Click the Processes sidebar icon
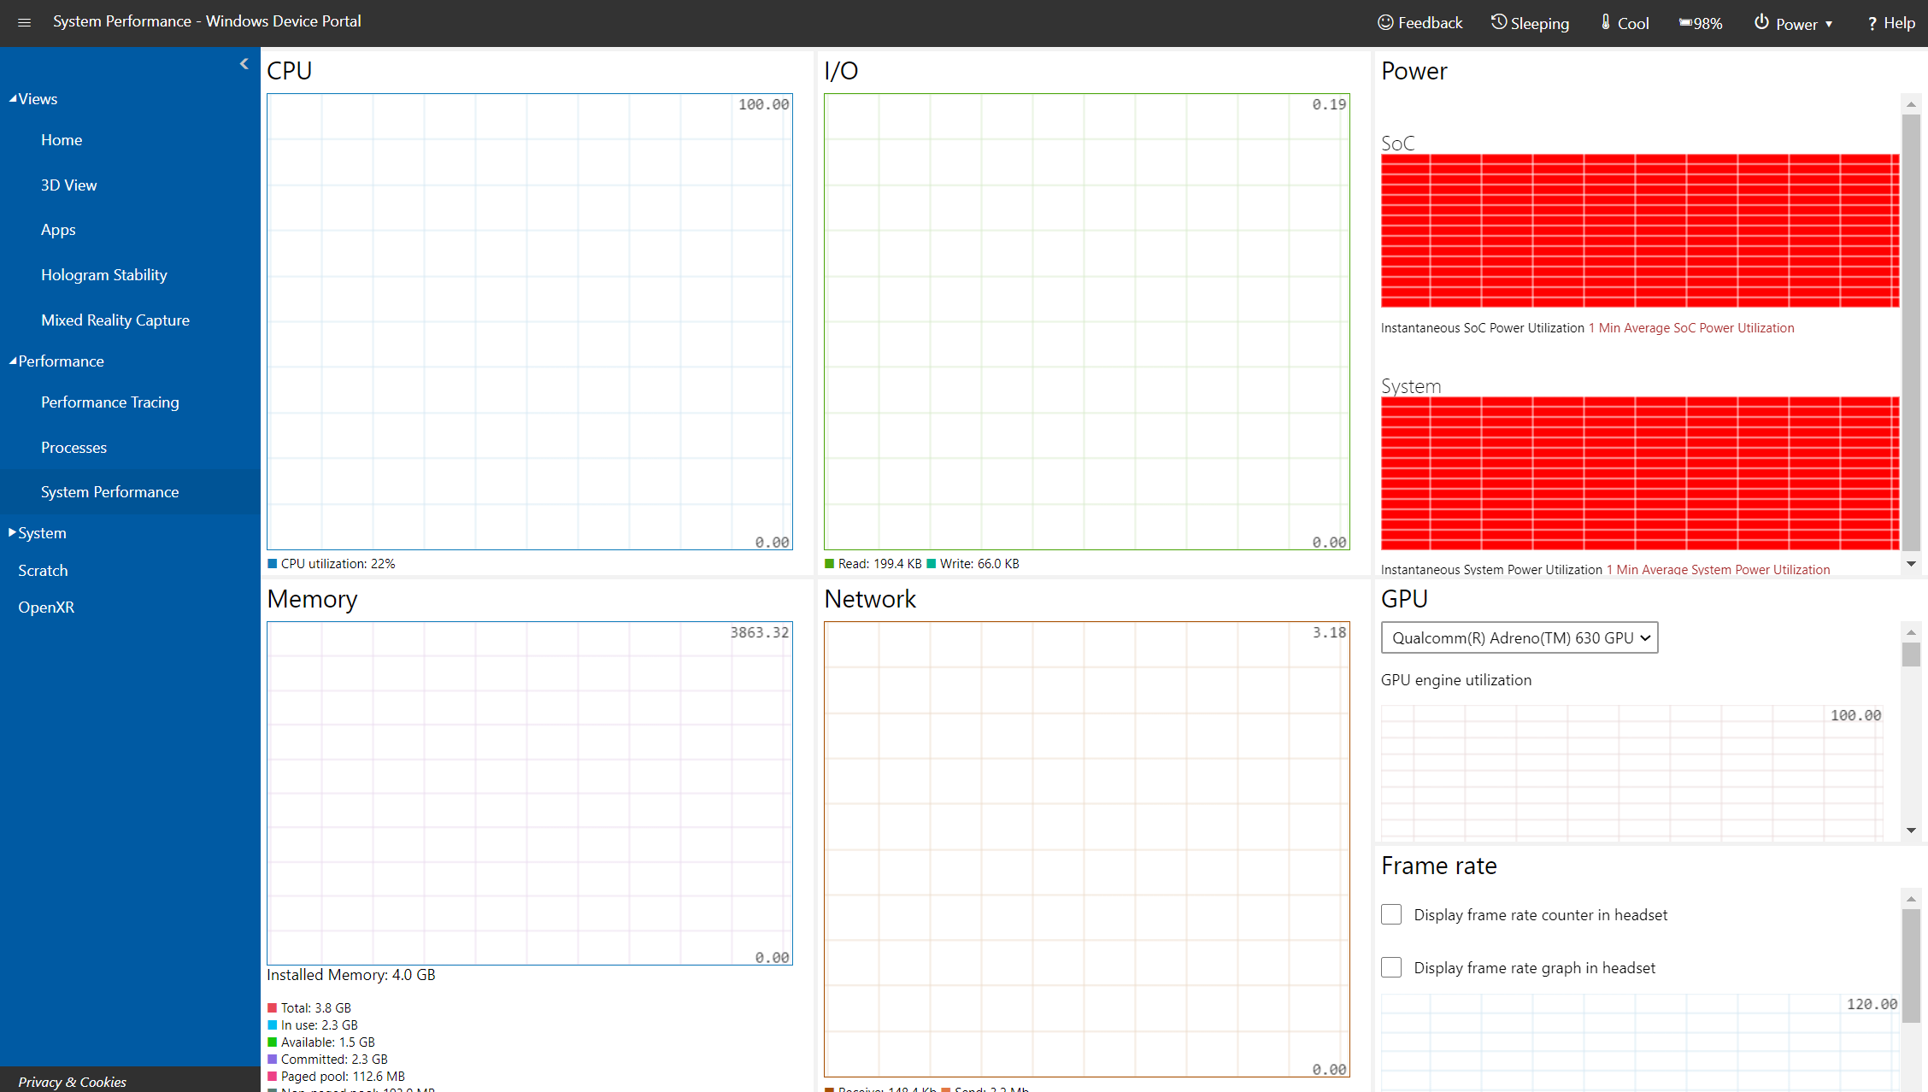The width and height of the screenshot is (1928, 1092). pyautogui.click(x=74, y=446)
